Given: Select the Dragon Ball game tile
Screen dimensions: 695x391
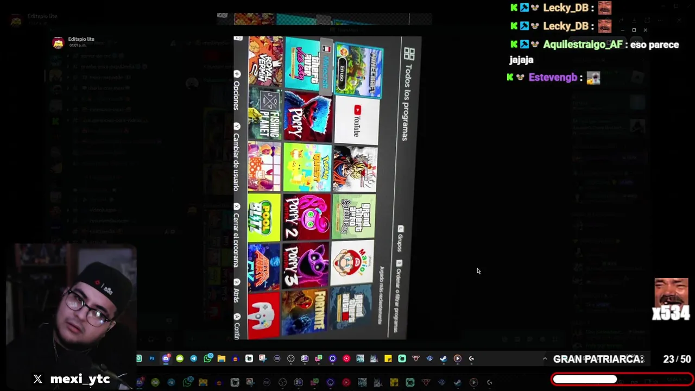Looking at the screenshot, I should pyautogui.click(x=355, y=169).
